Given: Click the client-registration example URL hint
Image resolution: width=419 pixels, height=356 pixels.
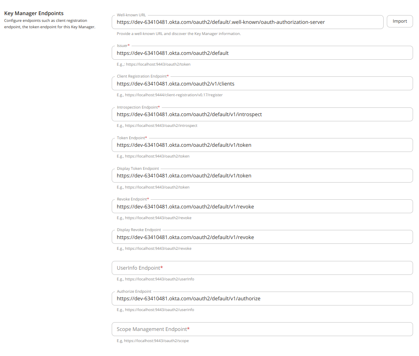Looking at the screenshot, I should (x=170, y=95).
